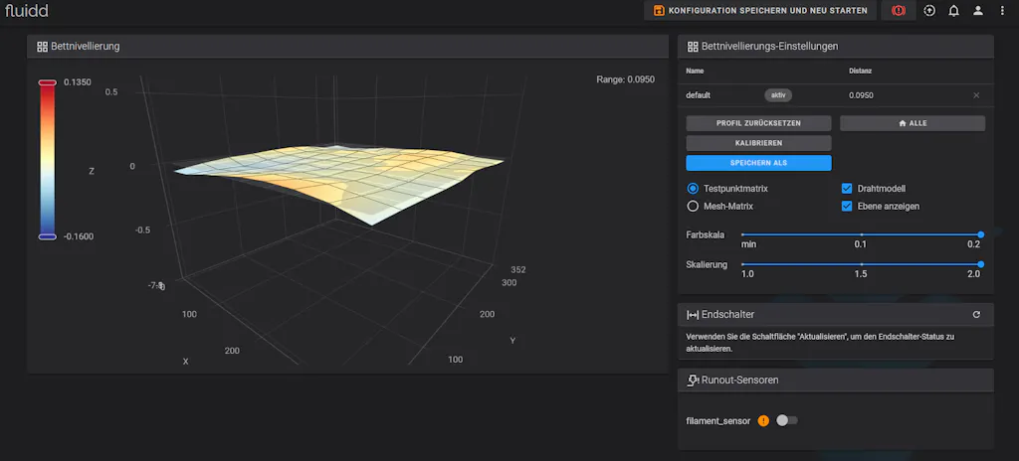Viewport: 1019px width, 461px height.
Task: Uncheck the Drahtmodell checkbox
Action: coord(848,188)
